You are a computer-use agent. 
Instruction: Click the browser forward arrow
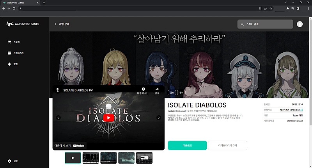(x=9, y=8)
